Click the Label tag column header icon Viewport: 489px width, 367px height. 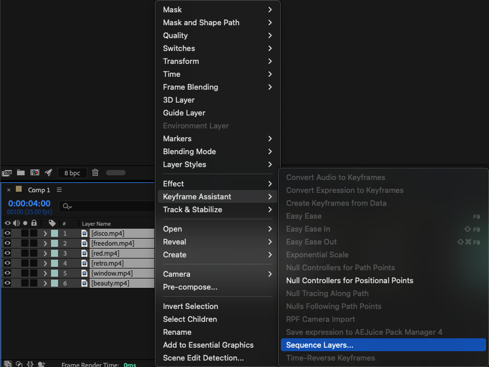[x=52, y=223]
